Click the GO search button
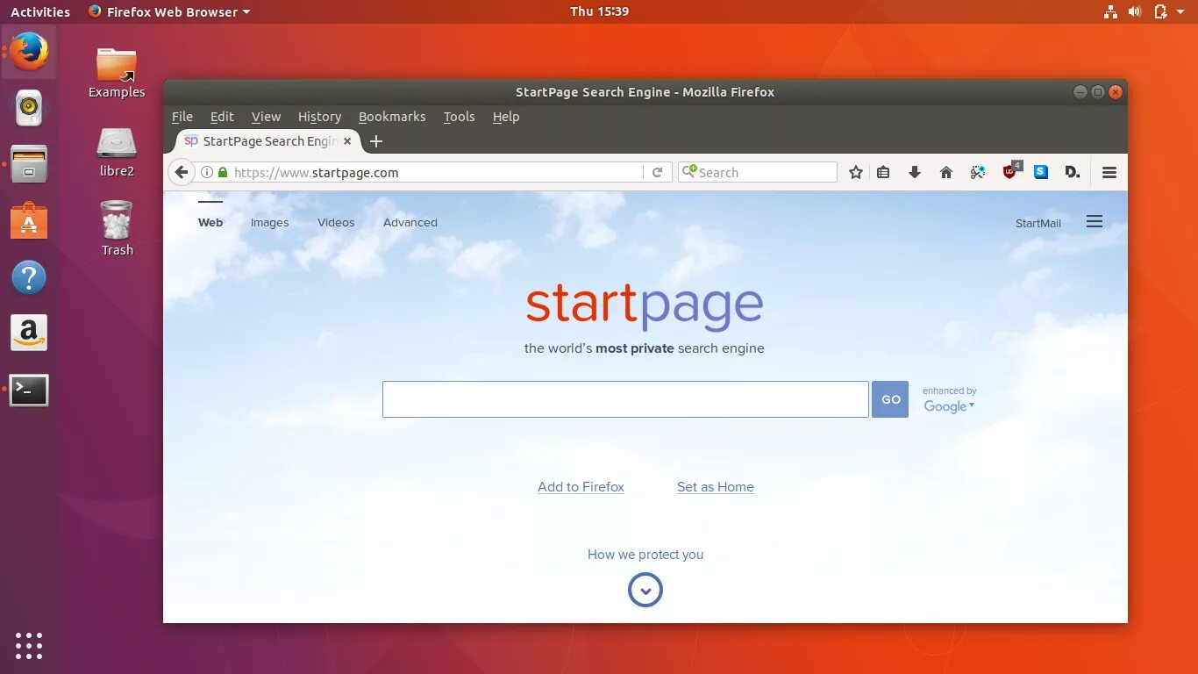 coord(890,399)
